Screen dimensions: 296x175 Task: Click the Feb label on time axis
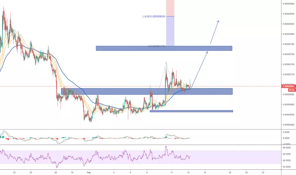[89, 172]
